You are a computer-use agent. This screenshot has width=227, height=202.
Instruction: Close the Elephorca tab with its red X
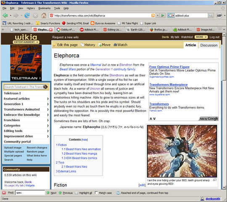tap(51, 30)
